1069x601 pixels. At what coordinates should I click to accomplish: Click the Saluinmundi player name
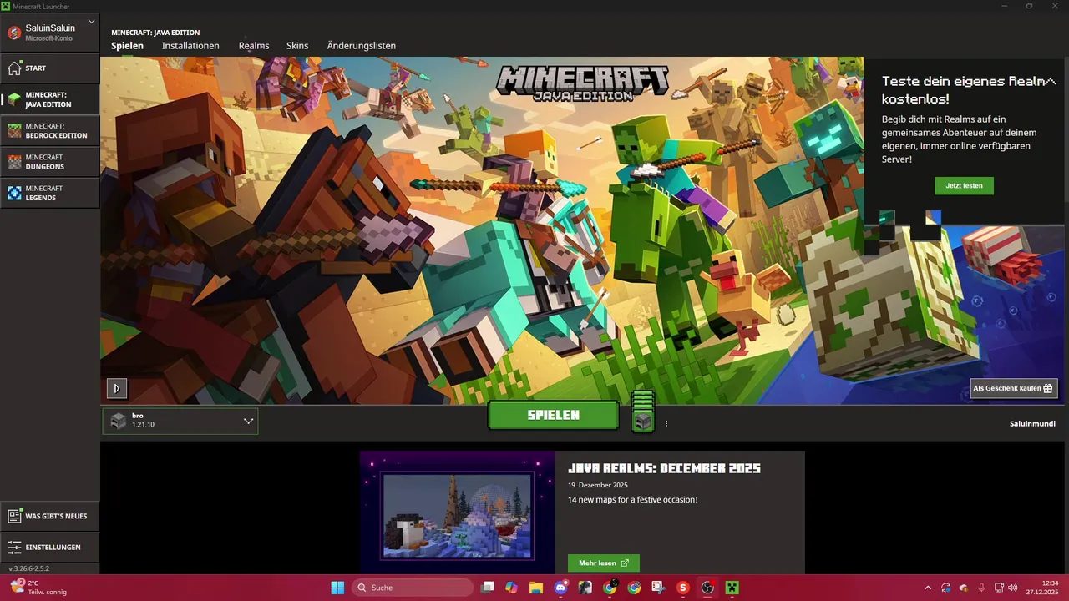1032,423
